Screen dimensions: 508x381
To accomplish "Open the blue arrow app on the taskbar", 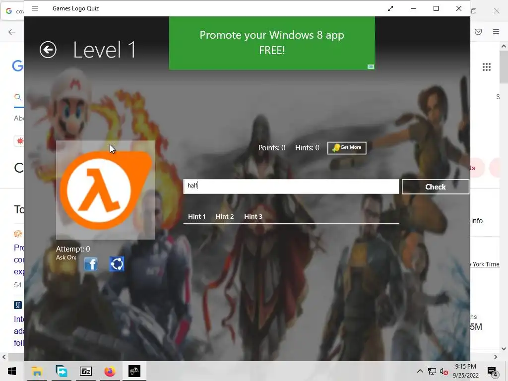I will tap(62, 371).
